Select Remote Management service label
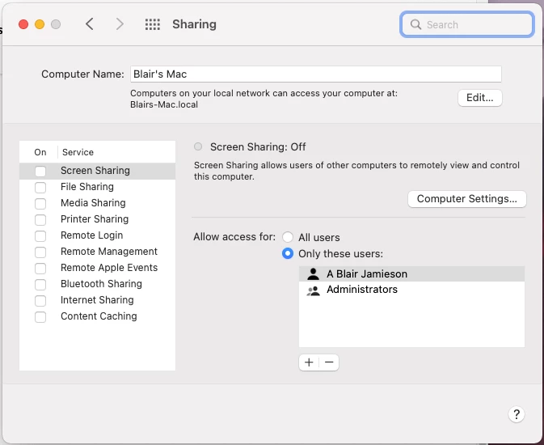Image resolution: width=544 pixels, height=445 pixels. 109,252
